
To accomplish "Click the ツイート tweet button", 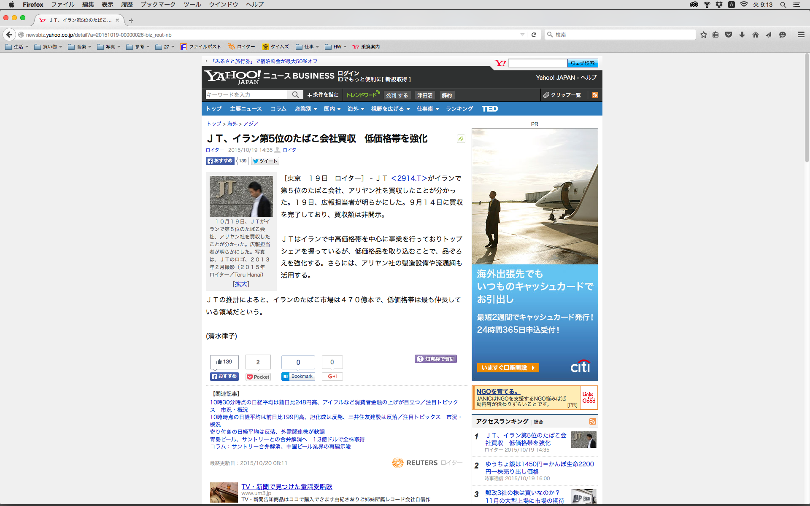I will [x=265, y=161].
